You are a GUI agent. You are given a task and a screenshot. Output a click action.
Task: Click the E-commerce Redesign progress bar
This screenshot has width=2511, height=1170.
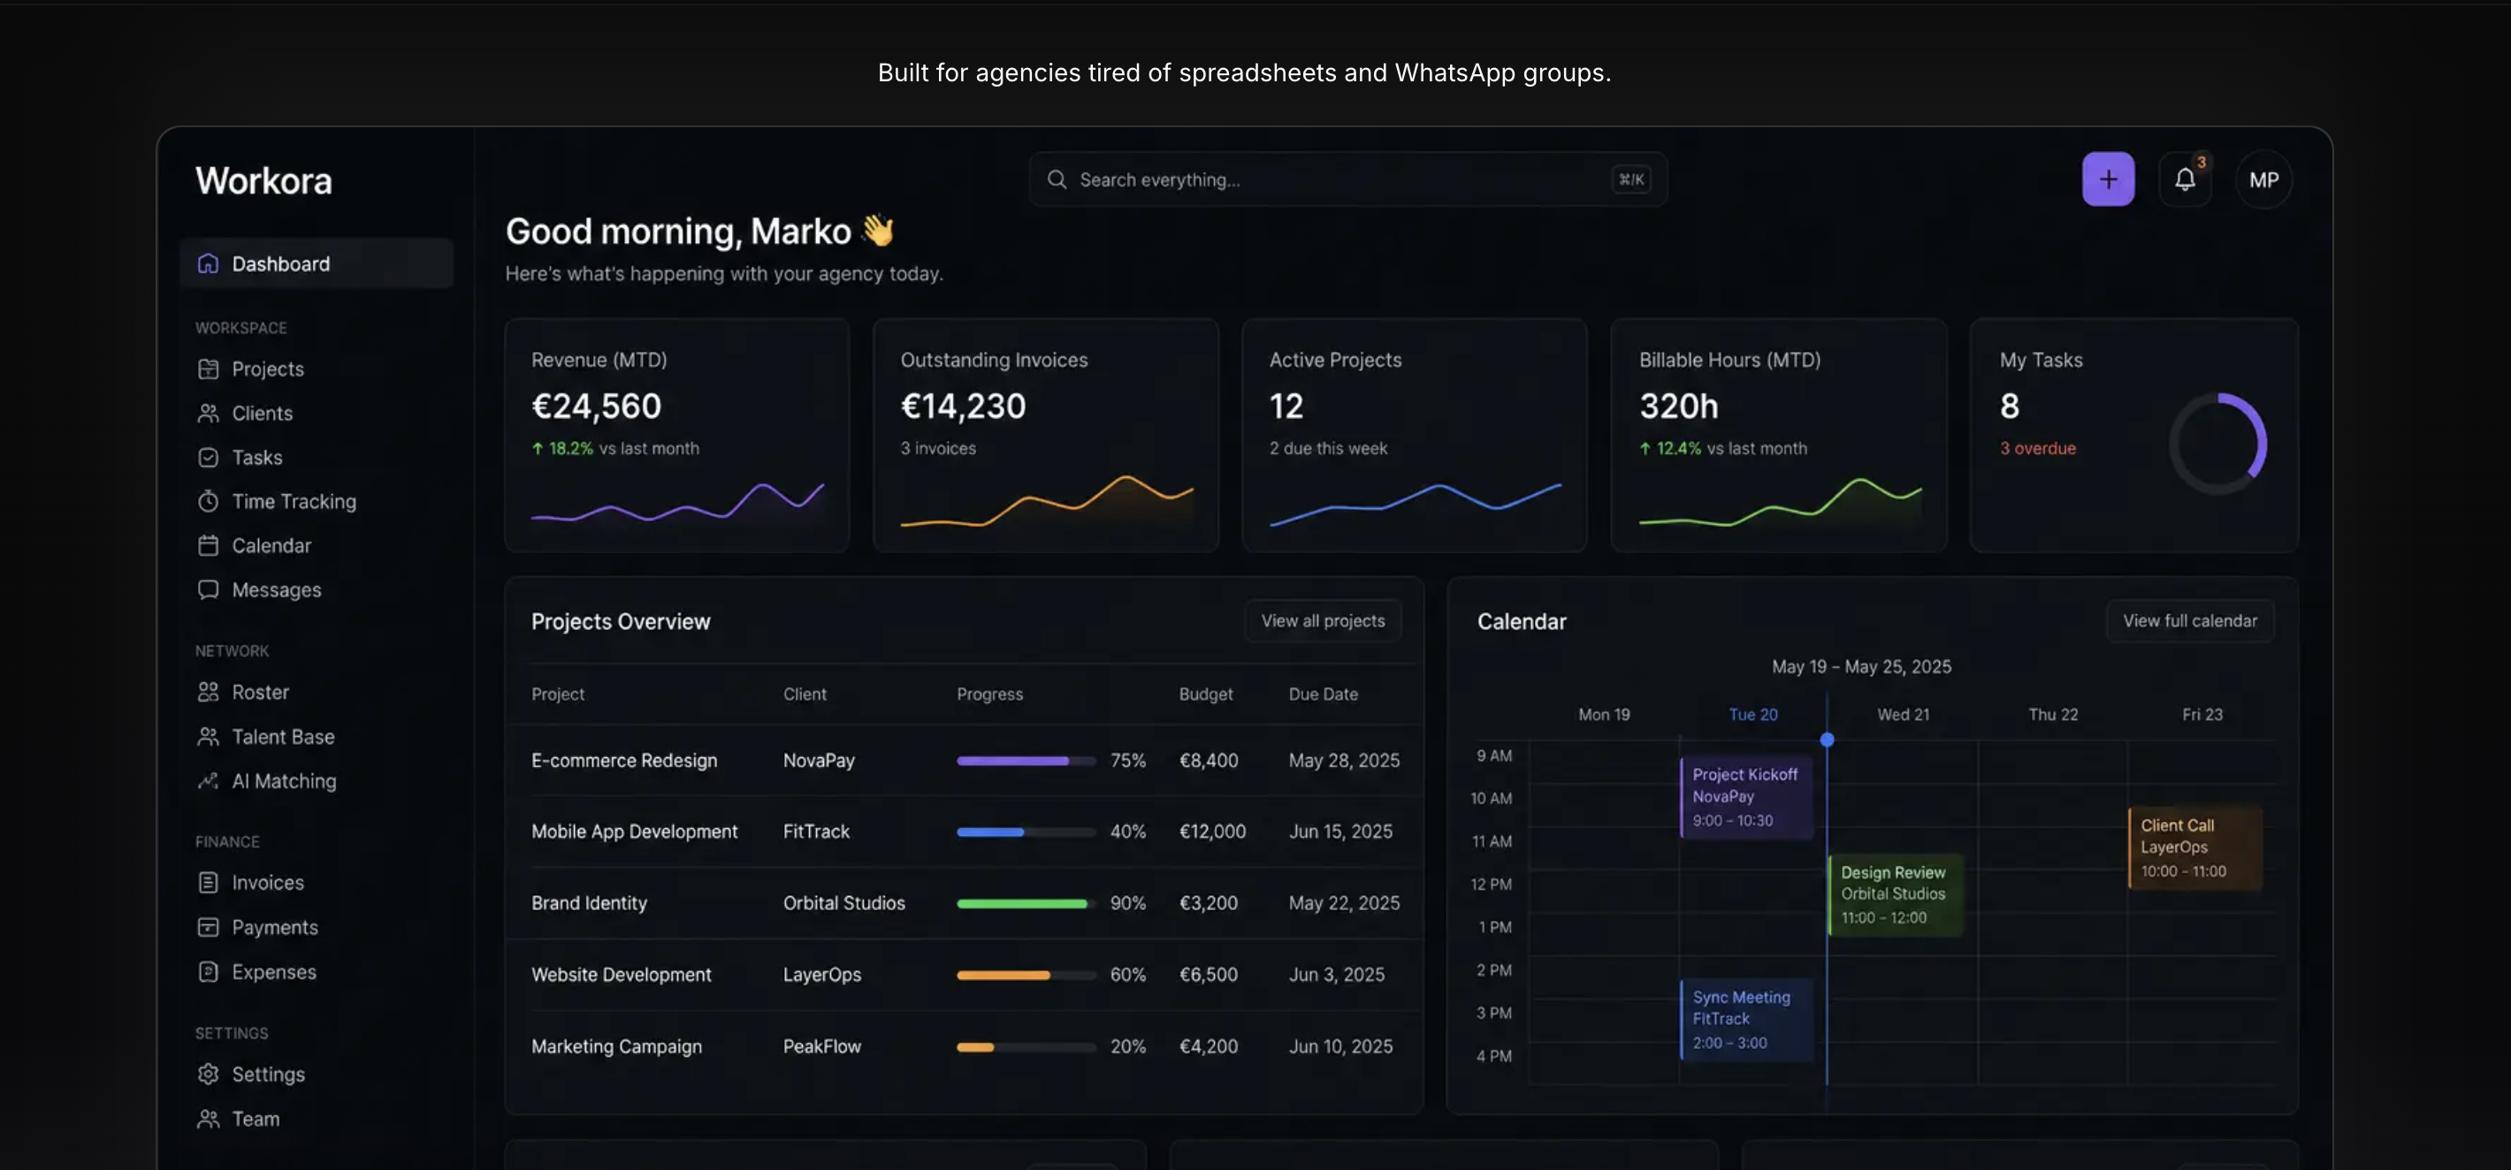(1026, 760)
